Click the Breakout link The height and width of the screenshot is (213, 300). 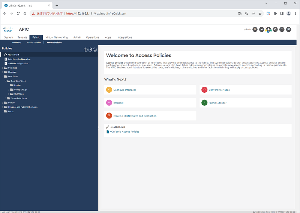tap(118, 103)
